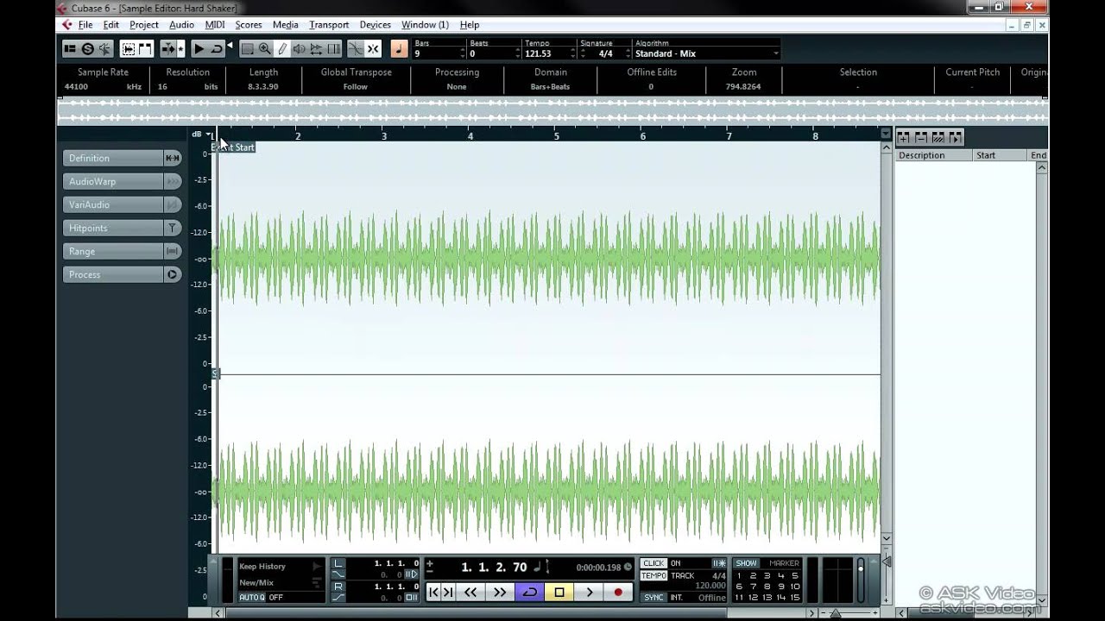Toggle Audition Loop in the toolbar
1105x621 pixels.
pyautogui.click(x=216, y=49)
